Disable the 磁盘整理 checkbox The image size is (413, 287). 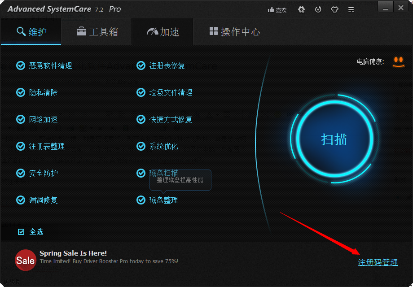tap(141, 200)
